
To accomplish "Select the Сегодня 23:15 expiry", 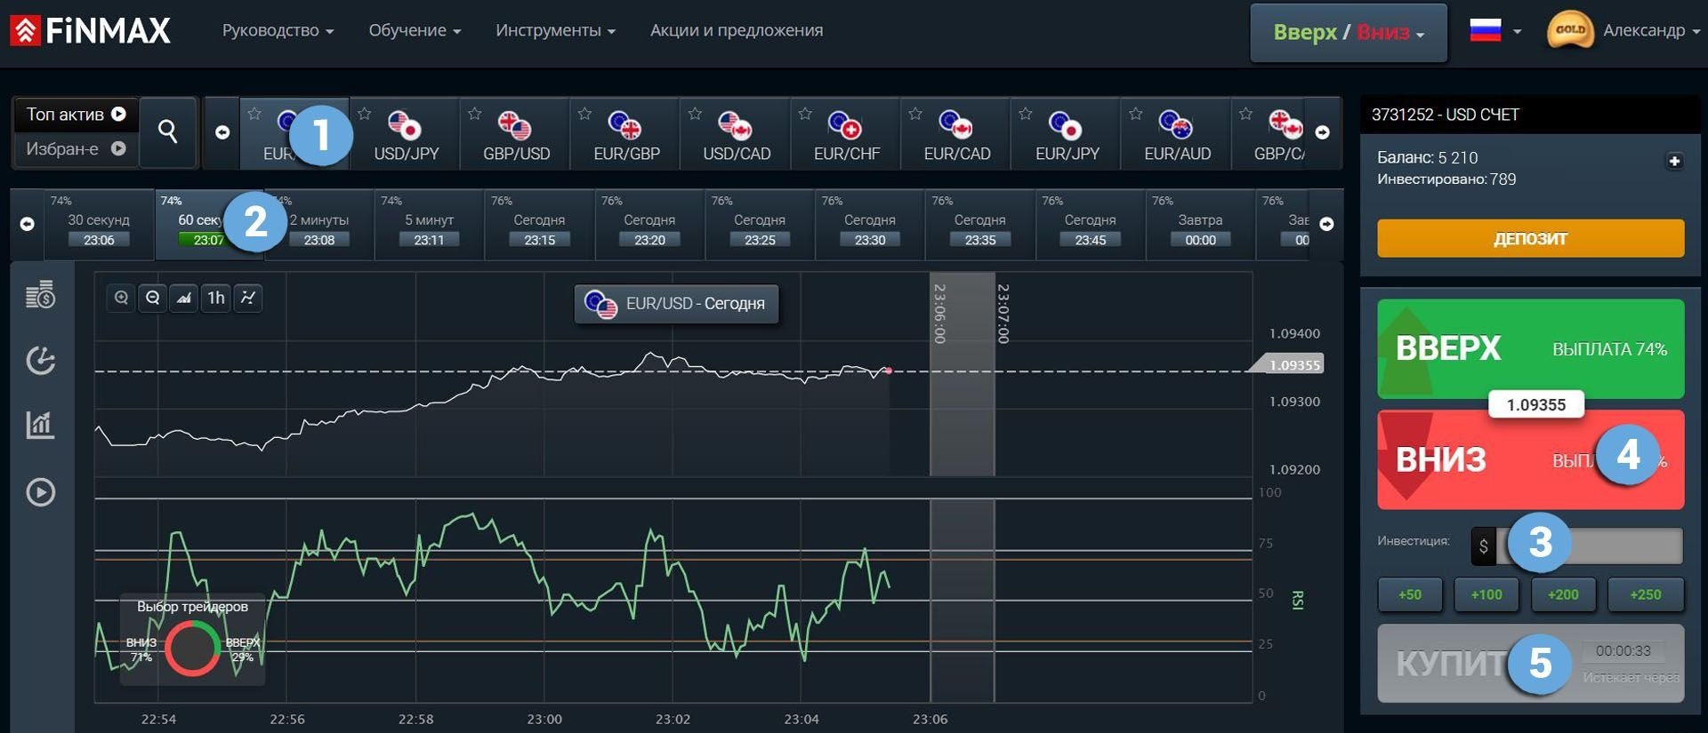I will click(x=539, y=224).
